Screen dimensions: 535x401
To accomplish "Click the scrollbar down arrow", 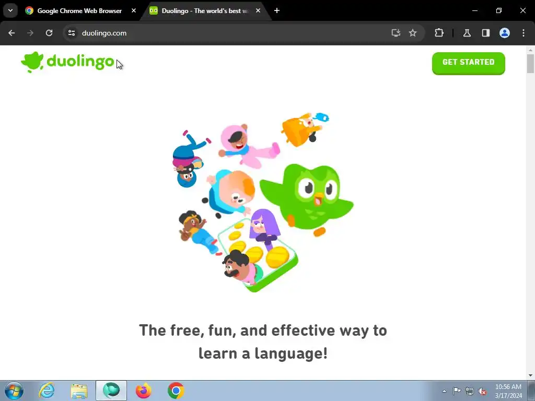I will [530, 375].
